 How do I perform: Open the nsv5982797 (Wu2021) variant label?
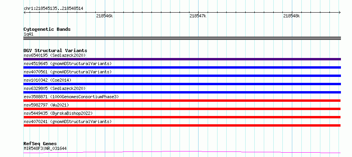[x=46, y=105]
